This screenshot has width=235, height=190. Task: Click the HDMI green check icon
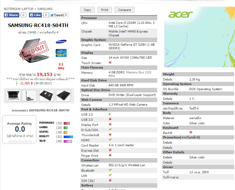(x=110, y=140)
